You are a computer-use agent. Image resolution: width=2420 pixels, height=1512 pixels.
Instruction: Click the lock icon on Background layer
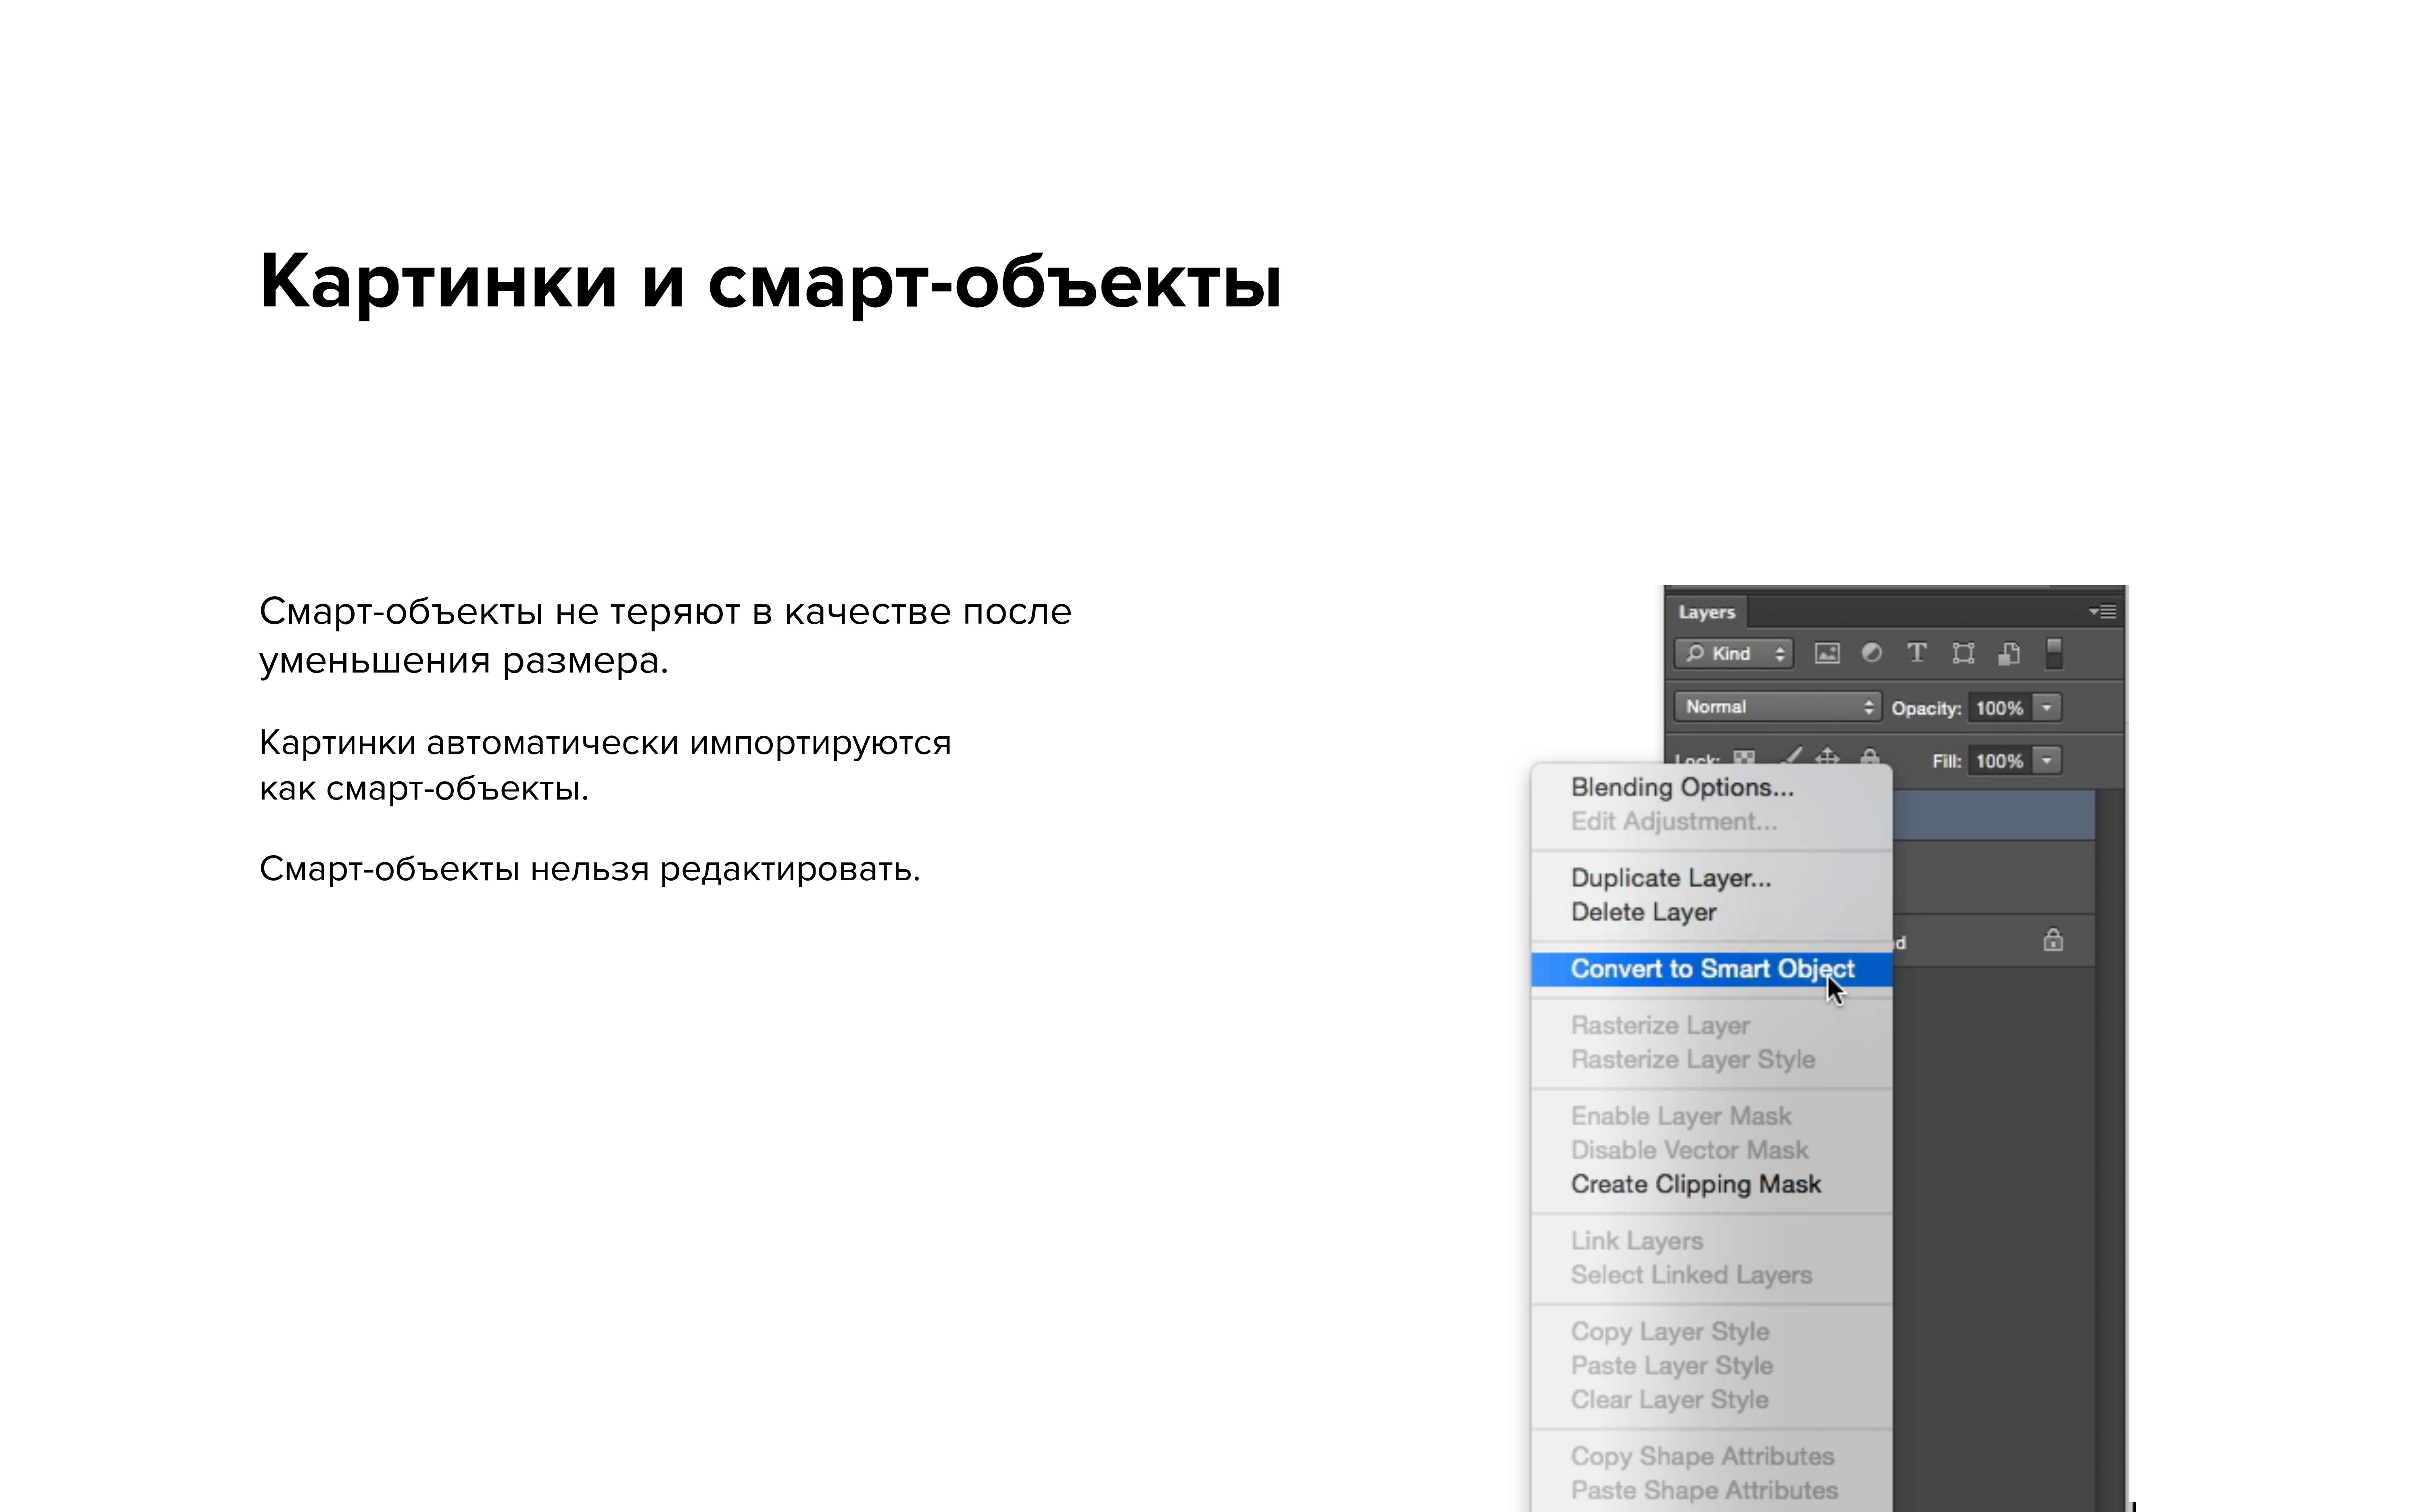2053,940
